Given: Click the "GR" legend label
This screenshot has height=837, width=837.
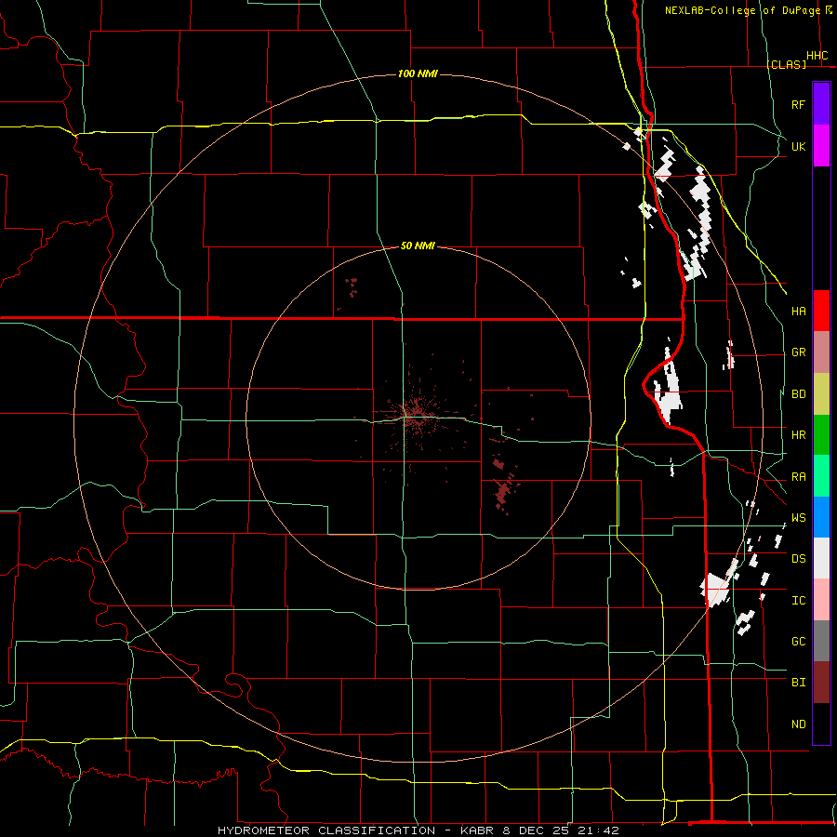Looking at the screenshot, I should [798, 352].
